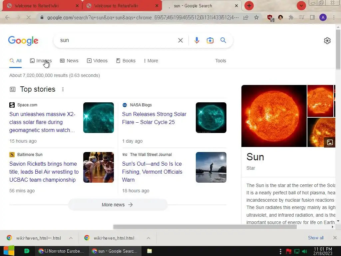Screen dimensions: 341x256
Task: Click the Space.com solar flare thumbnail
Action: 99,118
